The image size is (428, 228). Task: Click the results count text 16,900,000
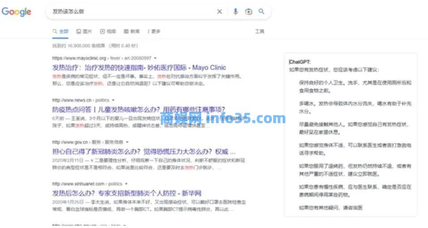(x=95, y=46)
